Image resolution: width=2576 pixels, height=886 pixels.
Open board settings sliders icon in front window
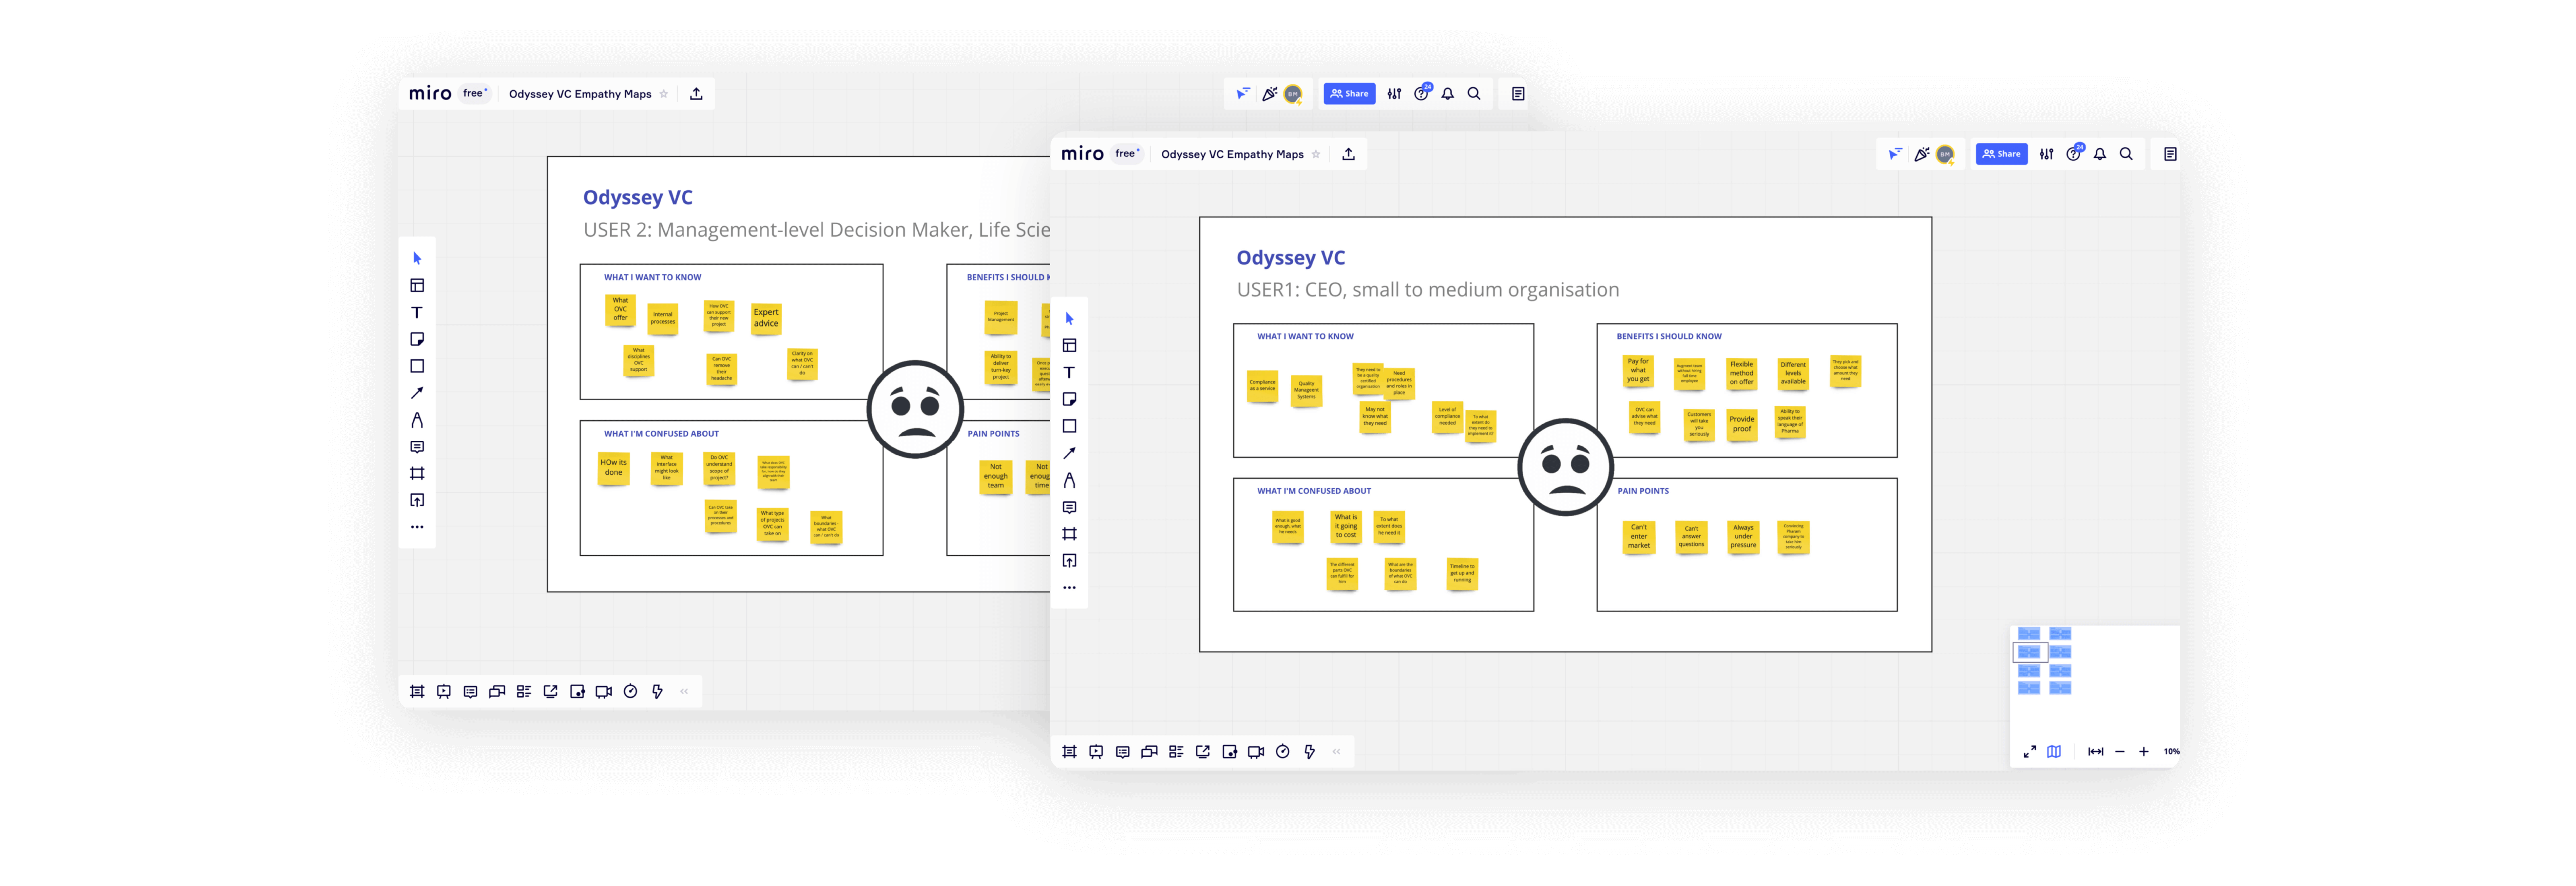pos(2047,154)
